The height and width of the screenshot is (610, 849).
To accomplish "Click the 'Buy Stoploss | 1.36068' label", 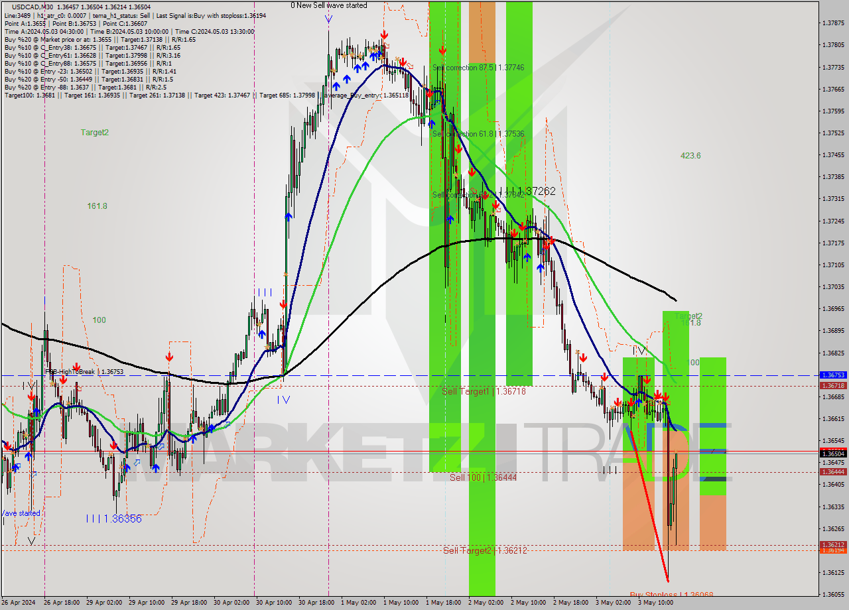I will pyautogui.click(x=671, y=595).
